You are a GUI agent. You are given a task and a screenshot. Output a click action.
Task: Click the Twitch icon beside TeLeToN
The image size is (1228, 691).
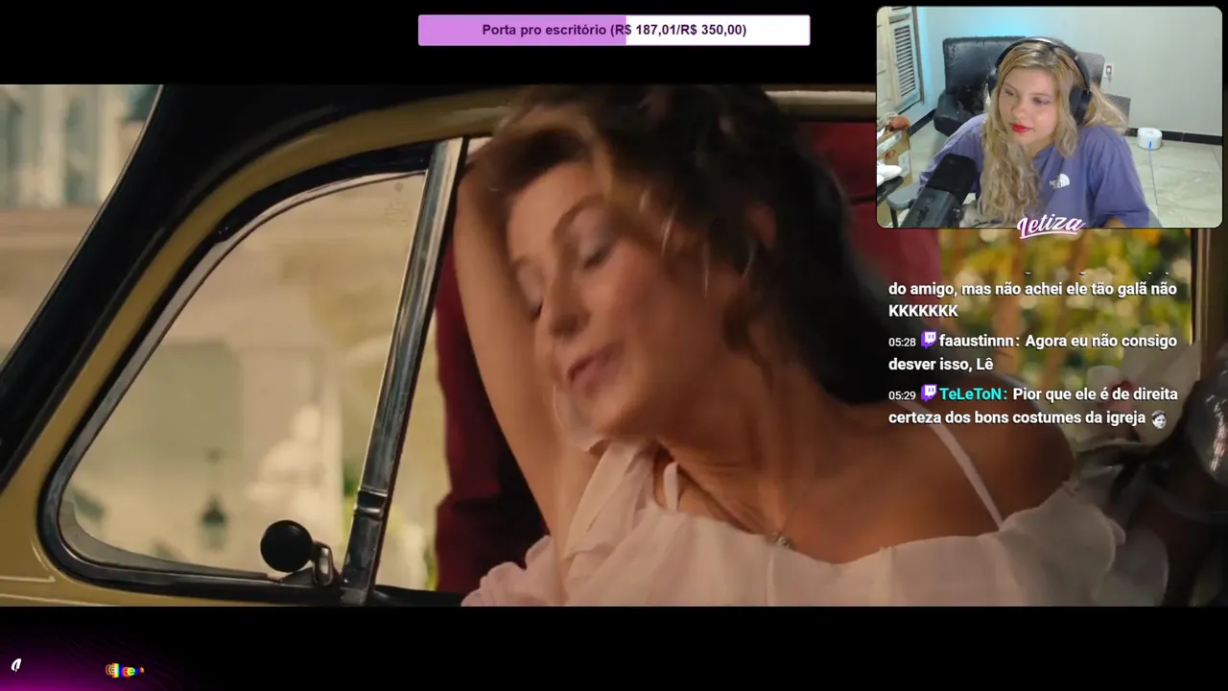[929, 393]
